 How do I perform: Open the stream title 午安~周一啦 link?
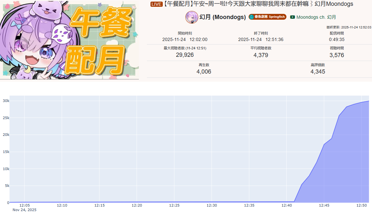click(258, 4)
